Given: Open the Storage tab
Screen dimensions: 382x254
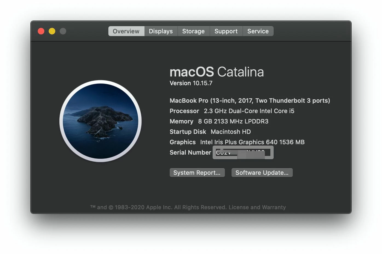Looking at the screenshot, I should point(193,31).
